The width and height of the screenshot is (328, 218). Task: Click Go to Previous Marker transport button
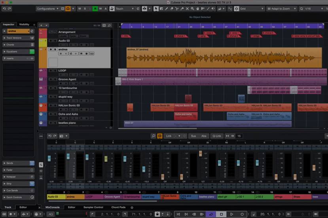click(x=178, y=214)
